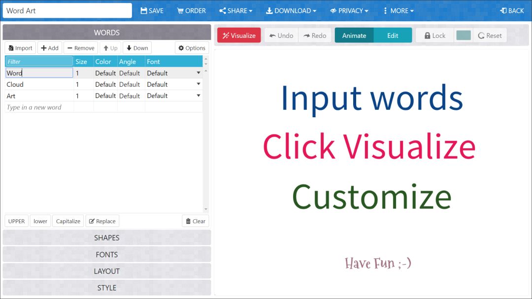
Task: Click the Color column header
Action: [x=105, y=62]
